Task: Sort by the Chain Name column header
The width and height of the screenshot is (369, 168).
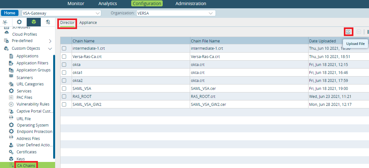Action: (131, 41)
